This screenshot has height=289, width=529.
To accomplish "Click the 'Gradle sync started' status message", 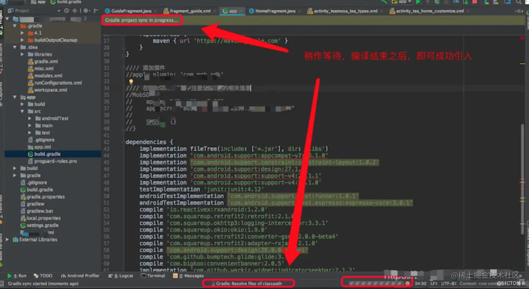I will (44, 283).
